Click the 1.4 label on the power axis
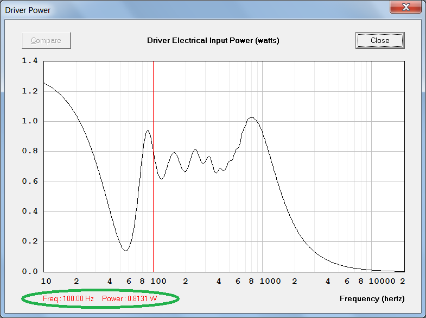The width and height of the screenshot is (426, 318). (30, 61)
